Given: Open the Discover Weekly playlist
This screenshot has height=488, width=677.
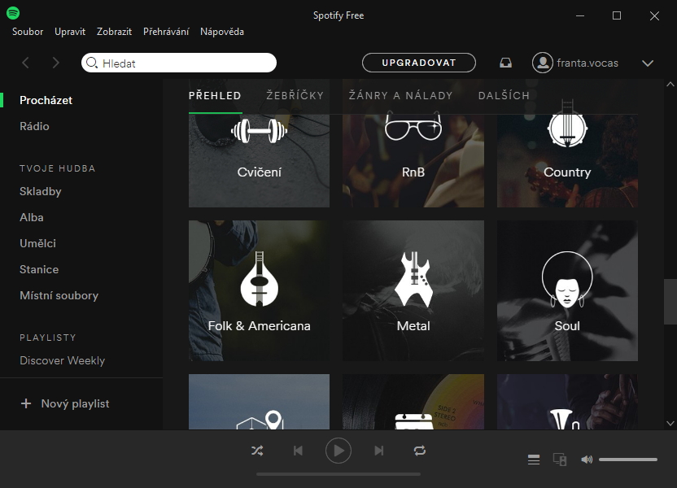Looking at the screenshot, I should (x=62, y=361).
